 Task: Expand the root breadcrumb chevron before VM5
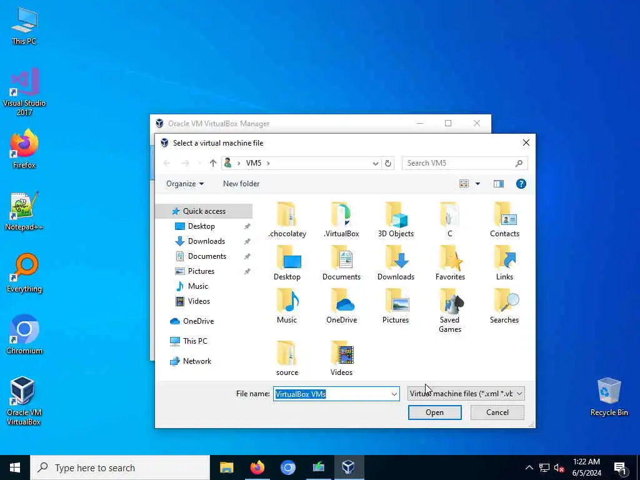pos(239,163)
